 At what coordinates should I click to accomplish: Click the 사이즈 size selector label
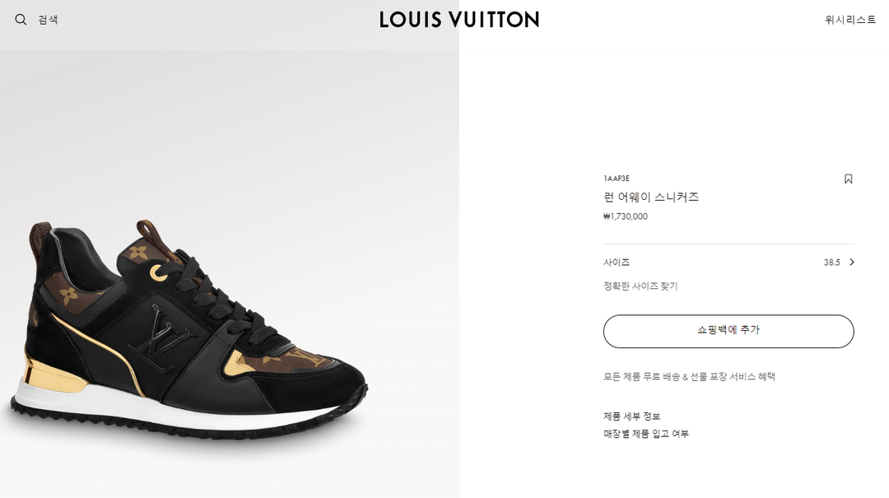(617, 263)
